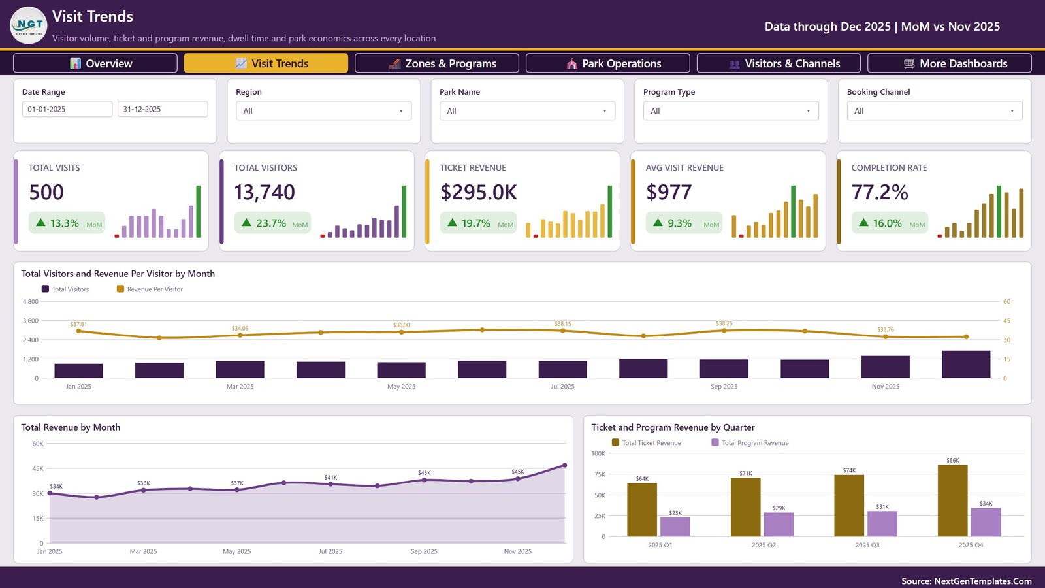Click the Completion Rate green MoM arrow
Image resolution: width=1045 pixels, height=588 pixels.
(863, 223)
